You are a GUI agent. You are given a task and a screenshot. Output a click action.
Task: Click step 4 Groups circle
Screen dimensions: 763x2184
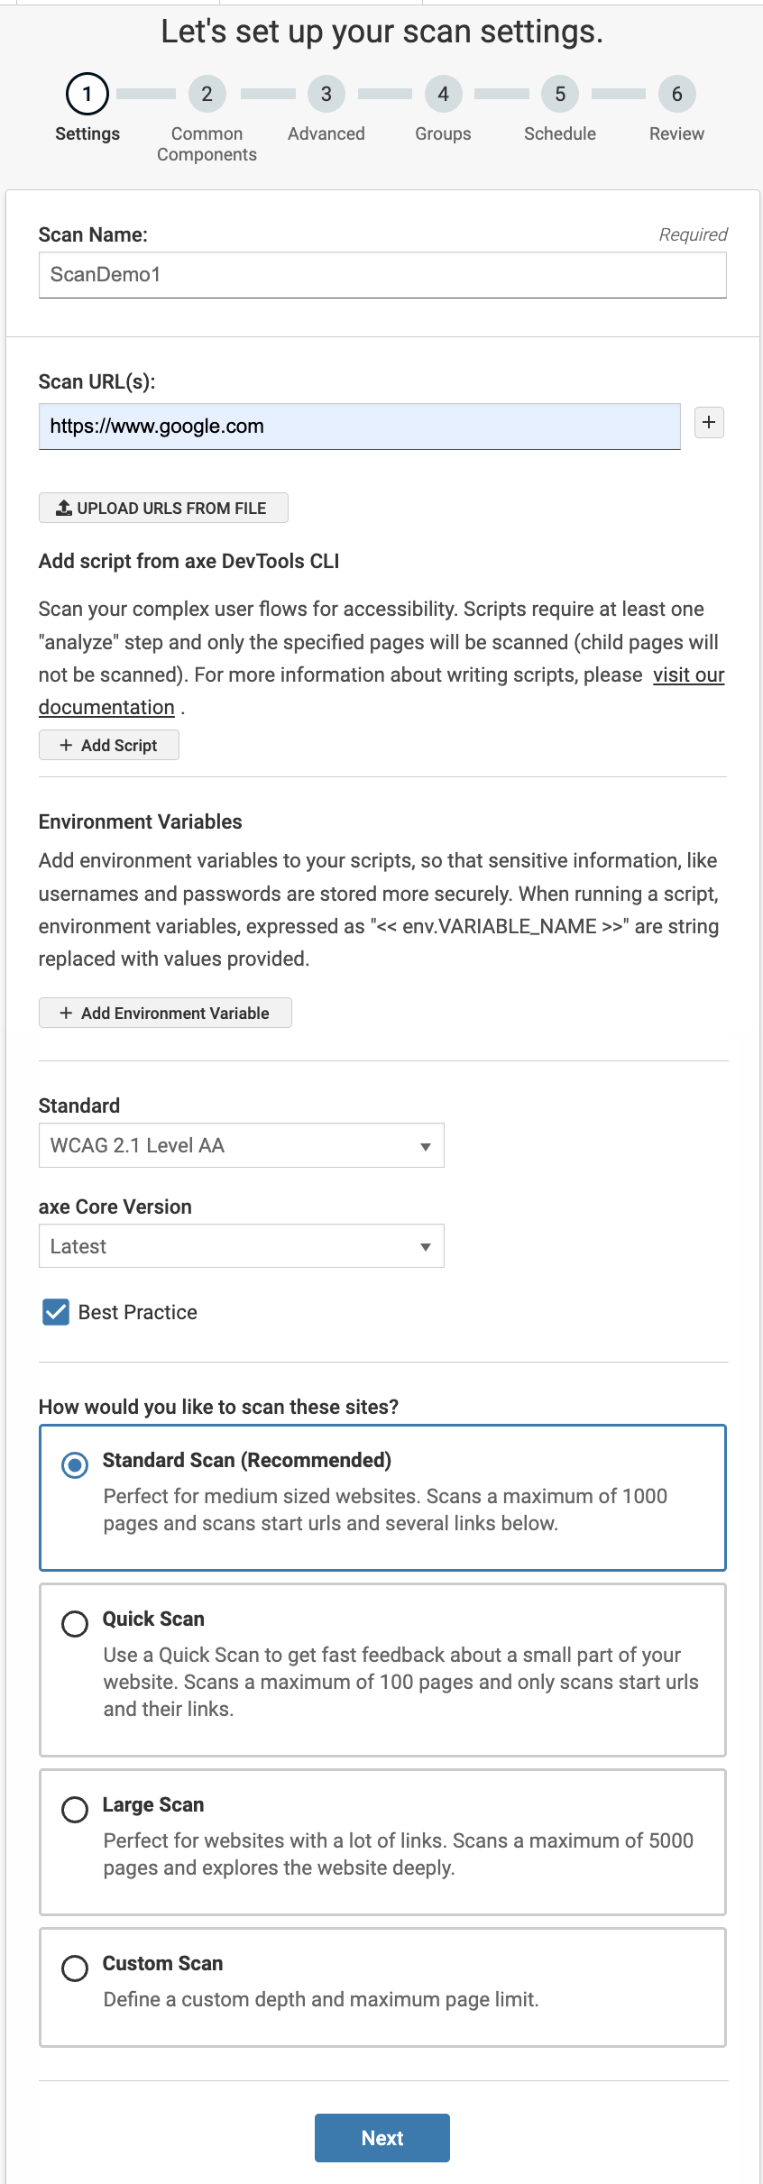443,94
